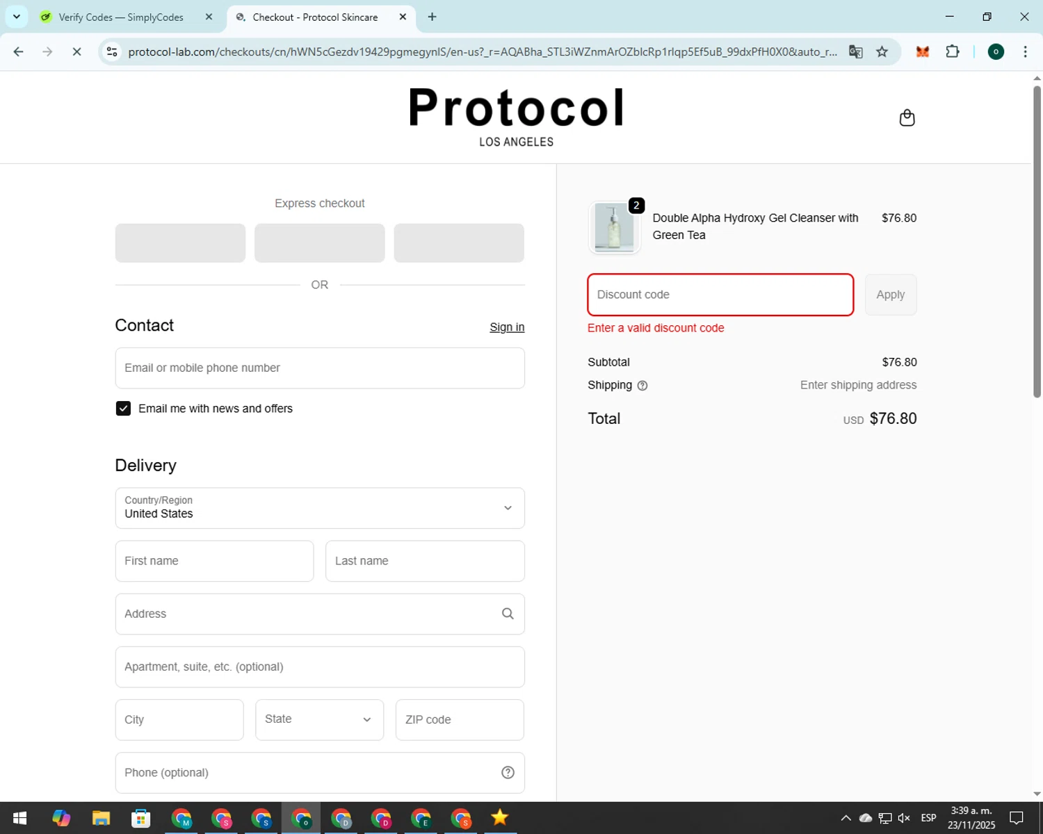Open the Chrome profile avatar
Viewport: 1043px width, 834px height.
pyautogui.click(x=996, y=51)
